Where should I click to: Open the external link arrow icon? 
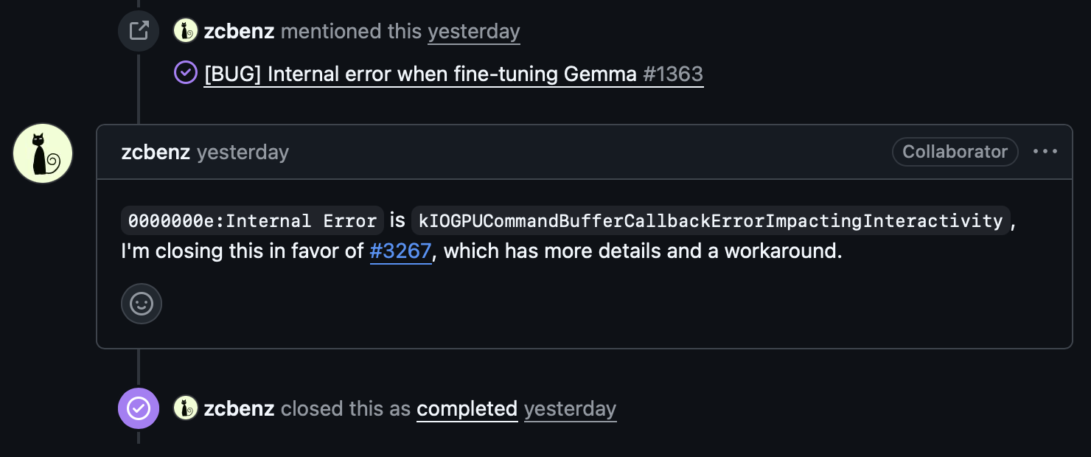[x=139, y=31]
